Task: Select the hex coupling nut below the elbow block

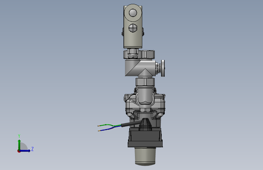Action: 145,82
